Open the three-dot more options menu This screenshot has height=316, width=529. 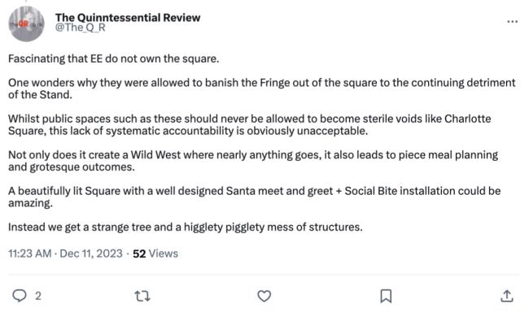point(512,22)
